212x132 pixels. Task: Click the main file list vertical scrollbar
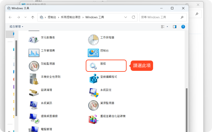pos(186,110)
